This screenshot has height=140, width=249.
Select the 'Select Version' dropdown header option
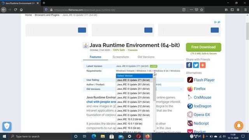(134, 76)
